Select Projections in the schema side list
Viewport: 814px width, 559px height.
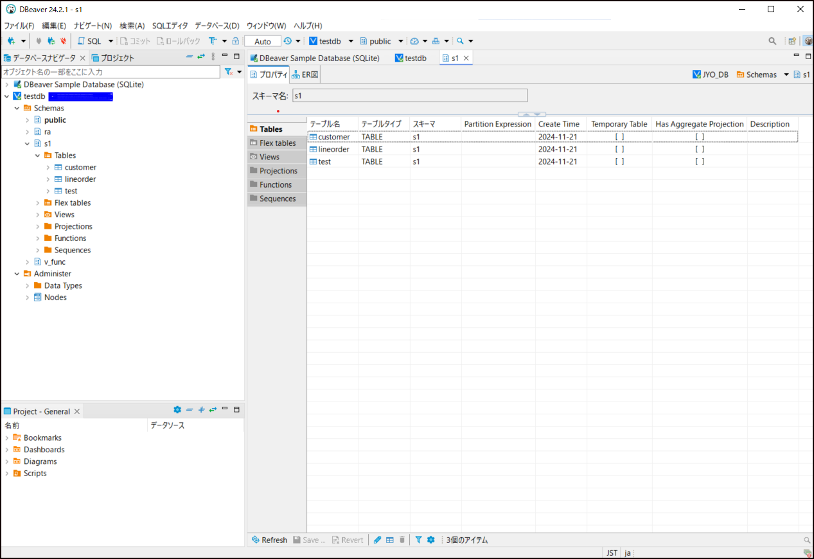coord(278,171)
